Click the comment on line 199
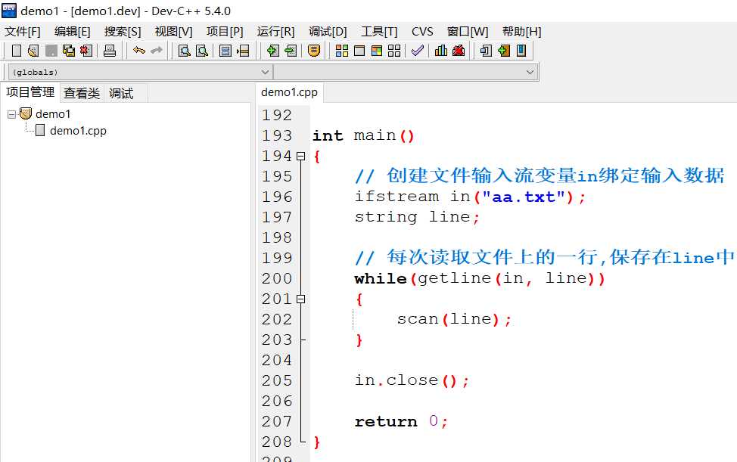Viewport: 737px width, 462px height. pos(545,257)
